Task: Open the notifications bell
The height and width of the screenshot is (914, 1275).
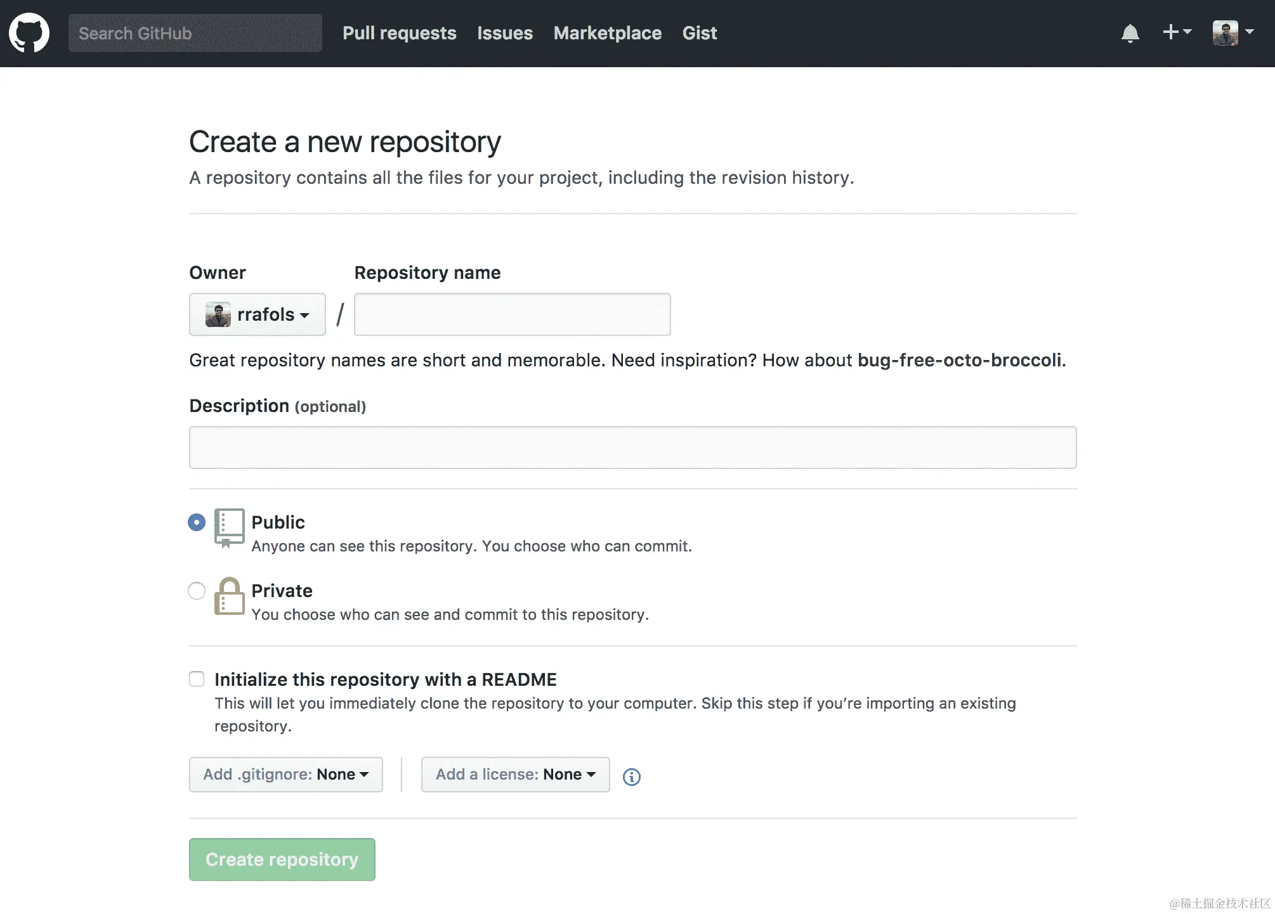Action: (1130, 33)
